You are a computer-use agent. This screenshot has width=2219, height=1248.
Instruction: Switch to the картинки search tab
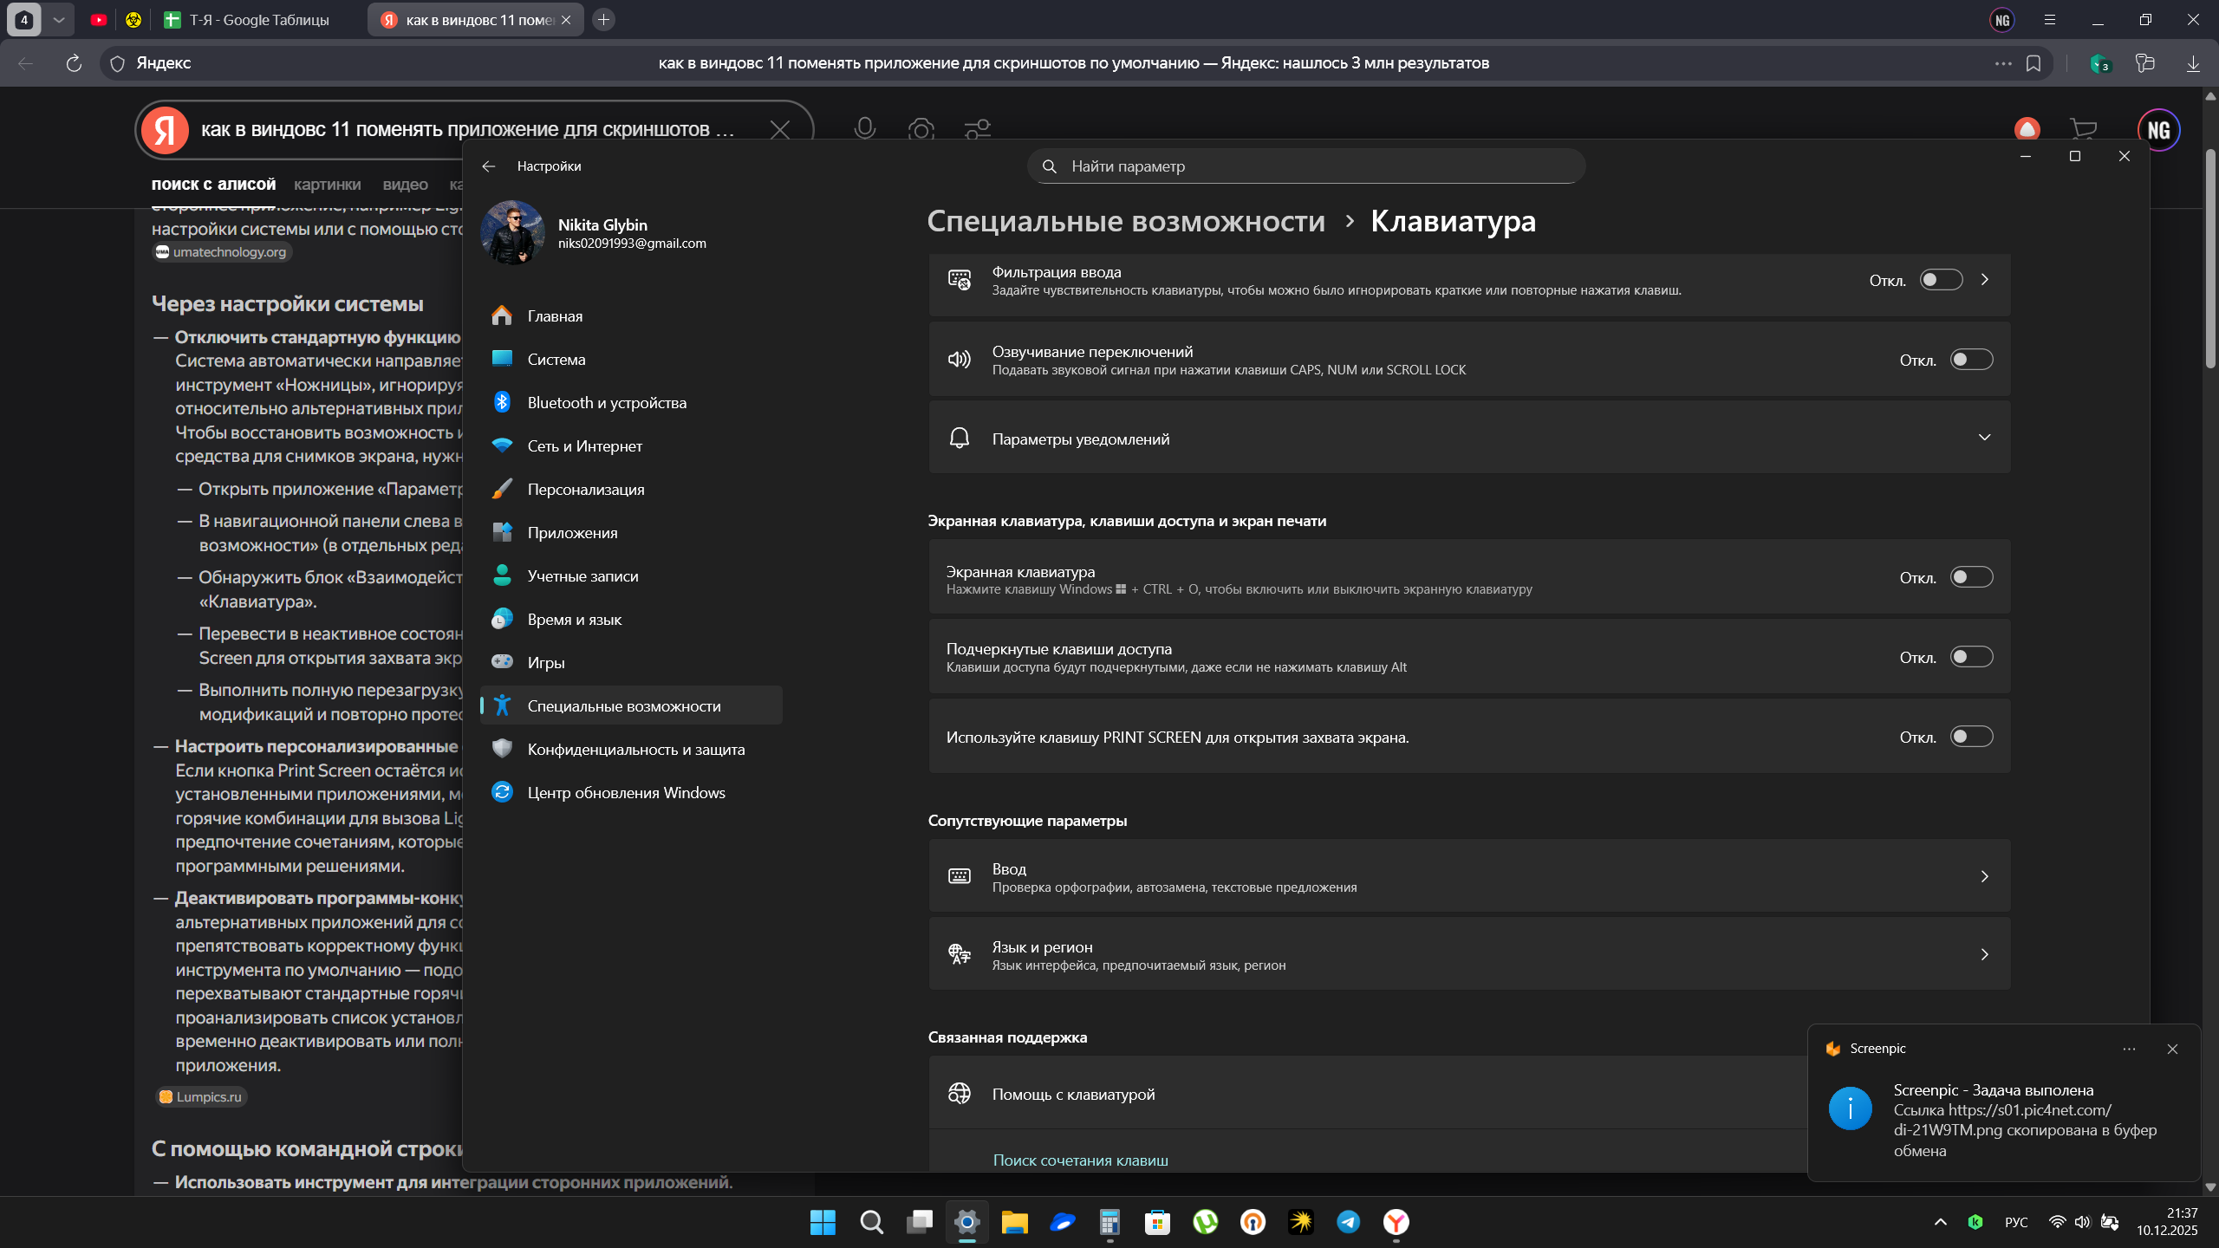(x=327, y=185)
